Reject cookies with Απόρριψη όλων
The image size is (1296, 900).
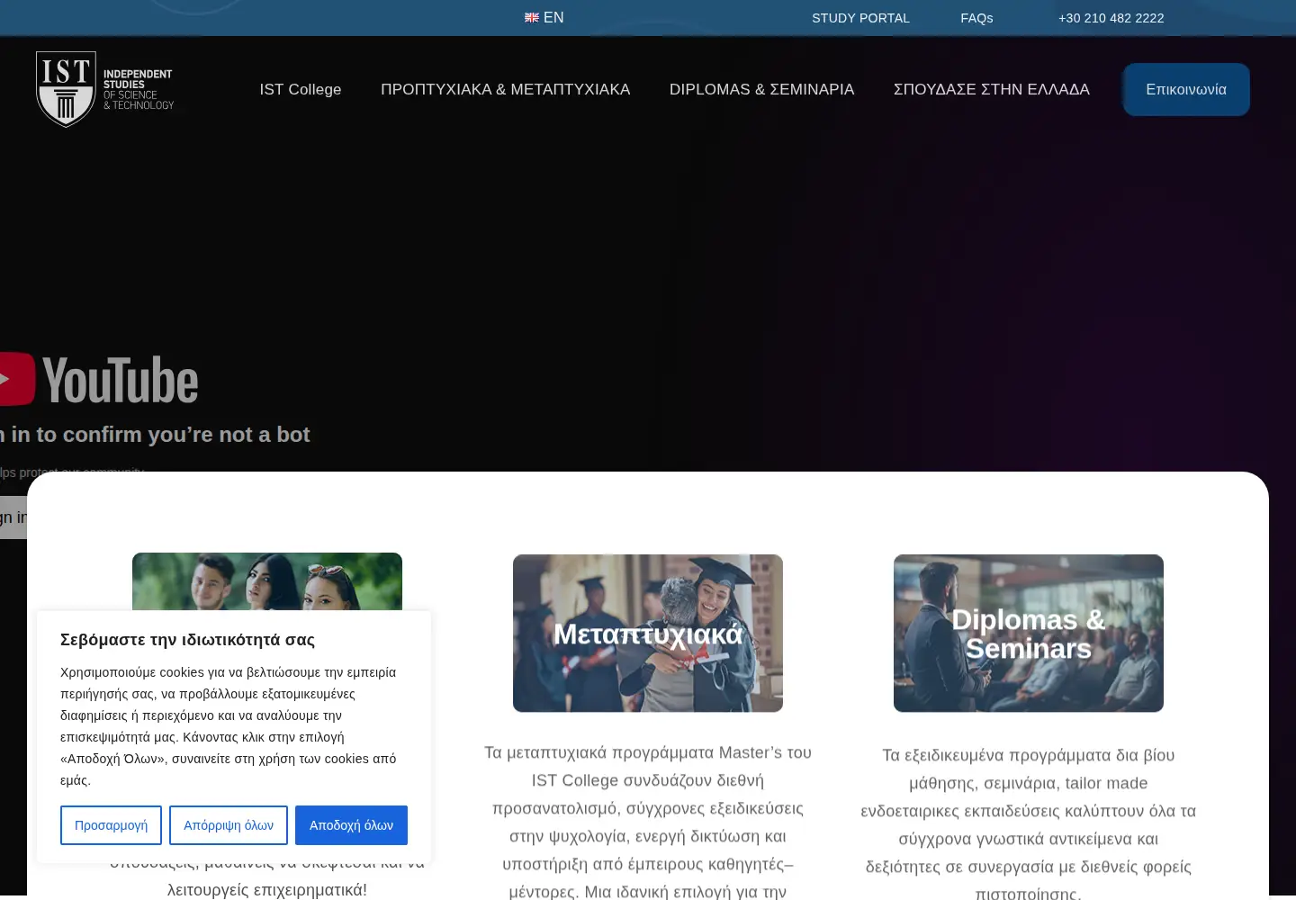point(229,825)
